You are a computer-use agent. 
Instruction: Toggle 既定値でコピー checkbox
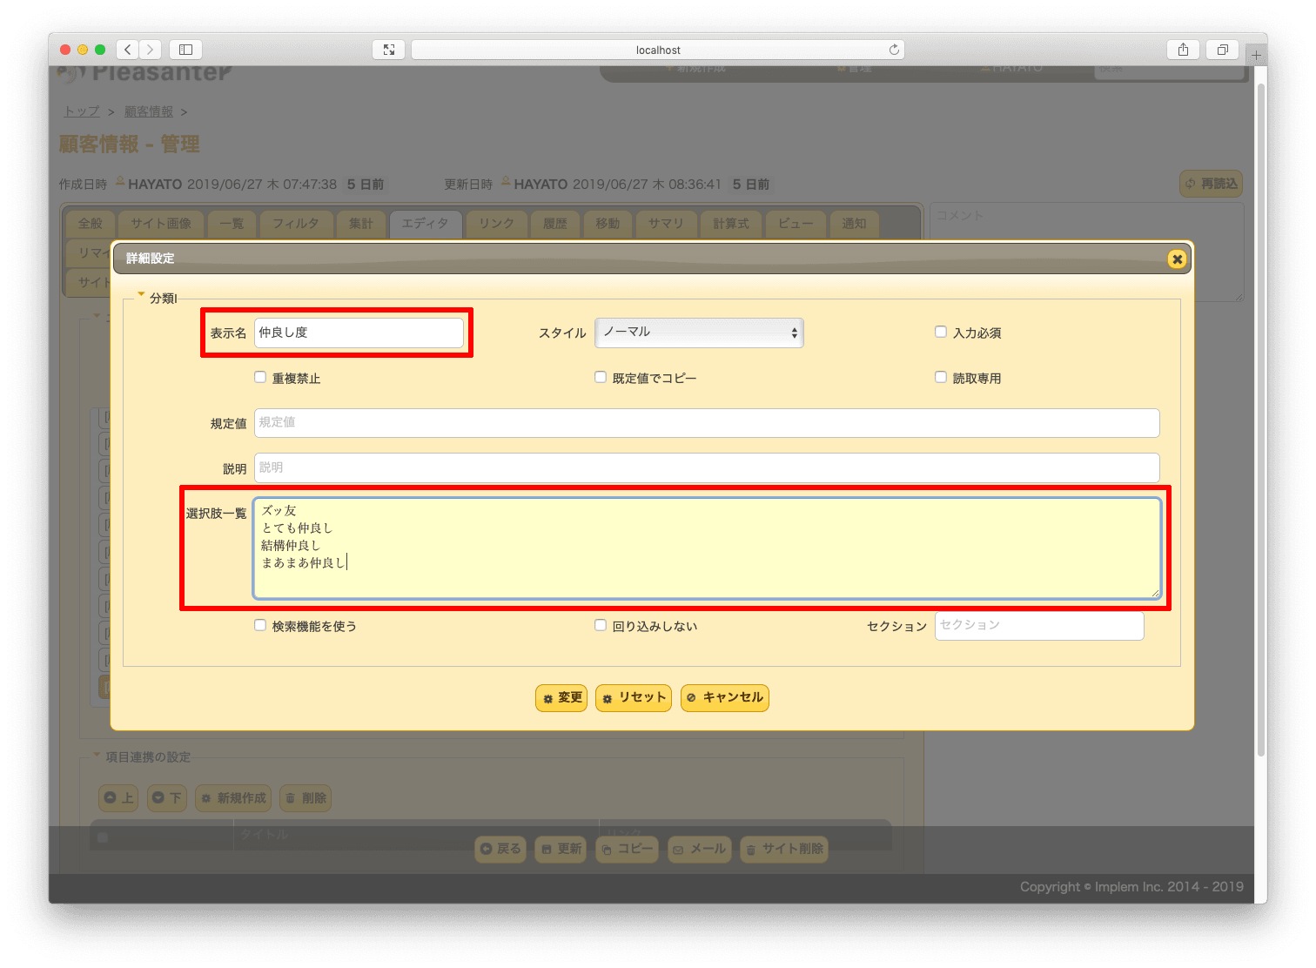(601, 377)
